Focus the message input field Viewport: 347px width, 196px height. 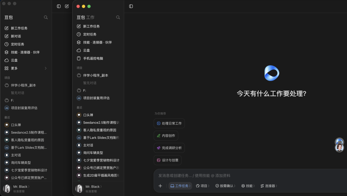250,175
